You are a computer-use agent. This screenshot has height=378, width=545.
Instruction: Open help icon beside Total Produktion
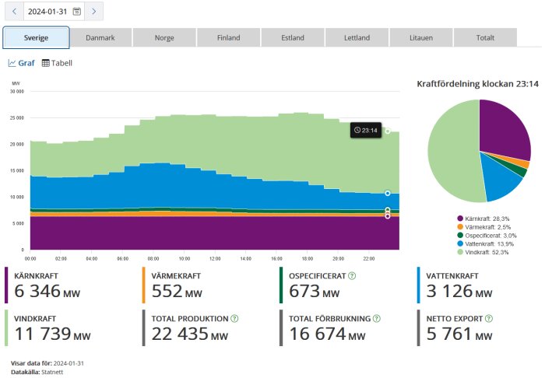(x=234, y=318)
